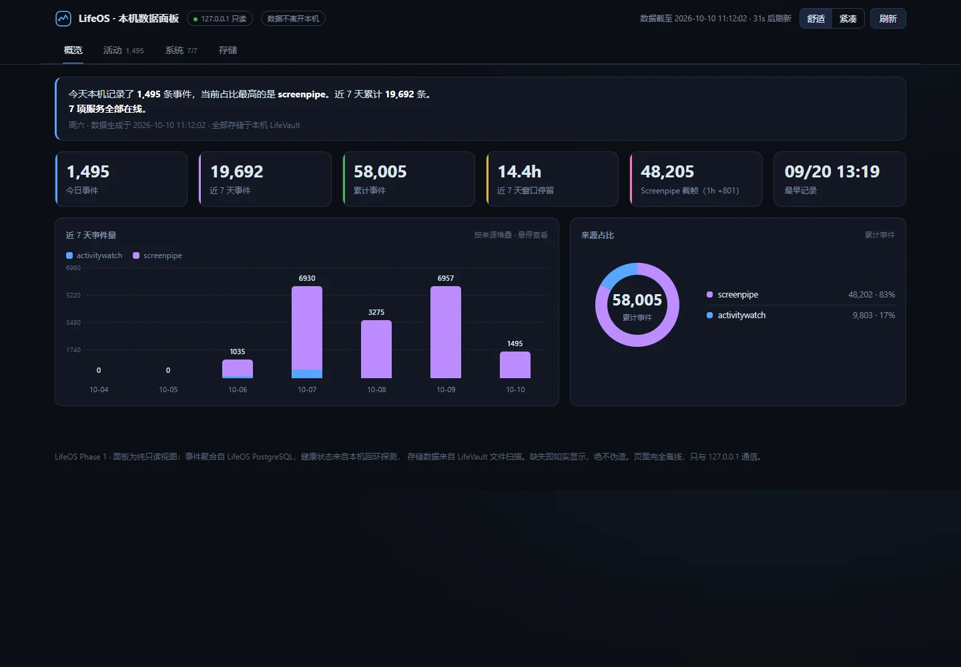The image size is (961, 667).
Task: Click the 刷新 button
Action: 888,19
